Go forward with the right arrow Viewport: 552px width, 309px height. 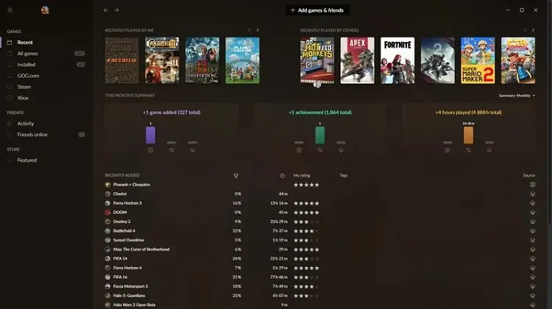pos(116,10)
